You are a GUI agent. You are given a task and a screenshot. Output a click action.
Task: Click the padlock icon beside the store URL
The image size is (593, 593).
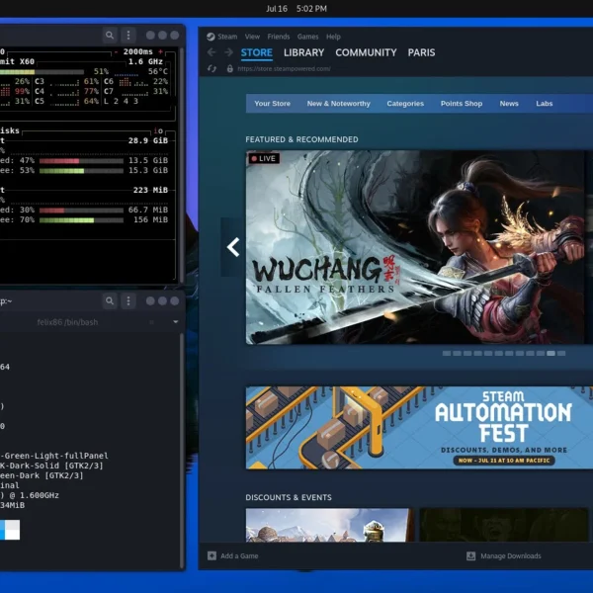[x=229, y=68]
